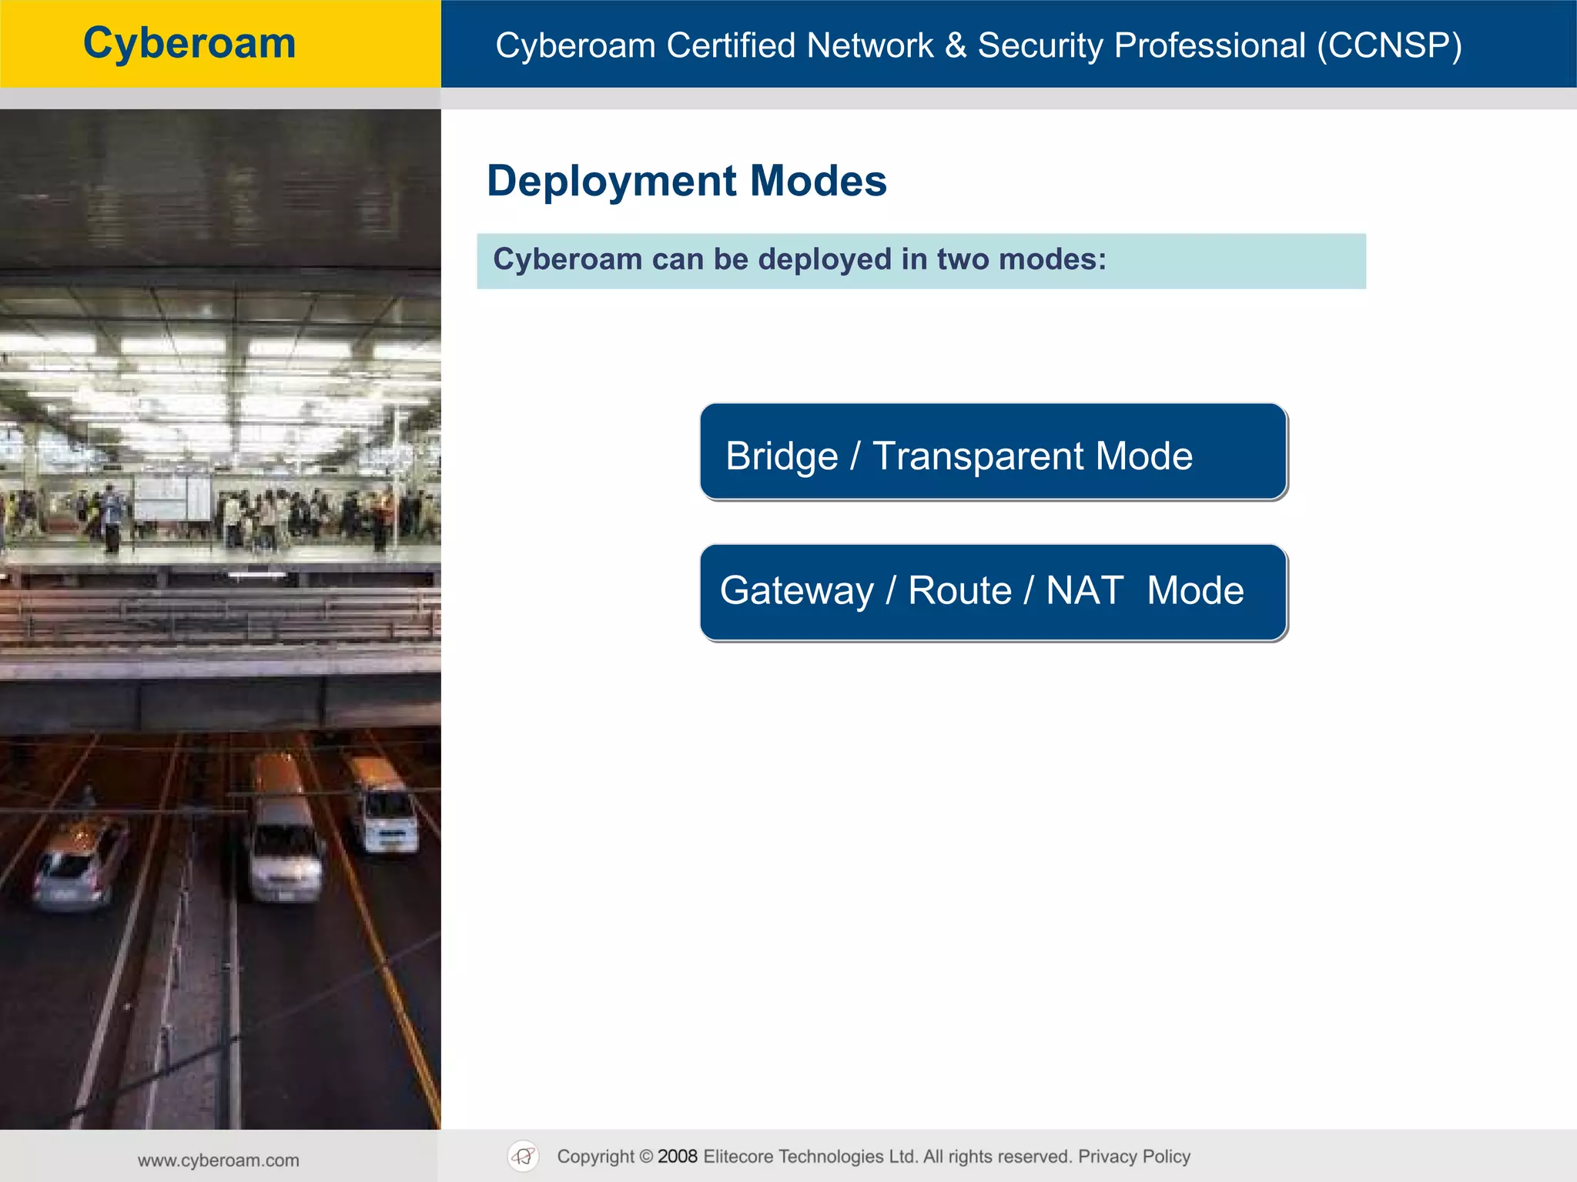Viewport: 1577px width, 1182px height.
Task: Select the Gateway / Route / NAT Mode button
Action: 993,593
